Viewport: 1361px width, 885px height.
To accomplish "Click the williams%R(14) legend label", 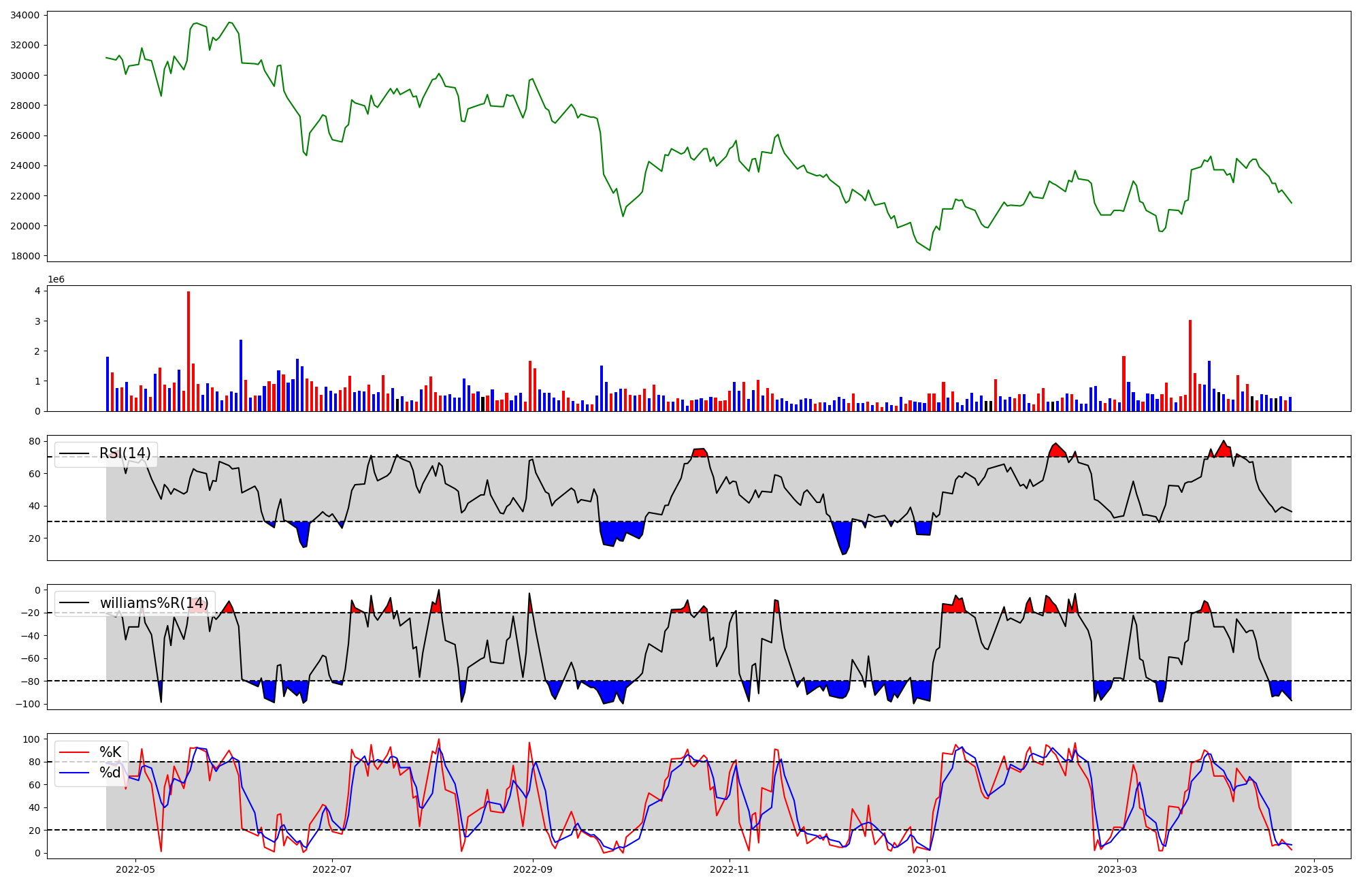I will point(154,603).
